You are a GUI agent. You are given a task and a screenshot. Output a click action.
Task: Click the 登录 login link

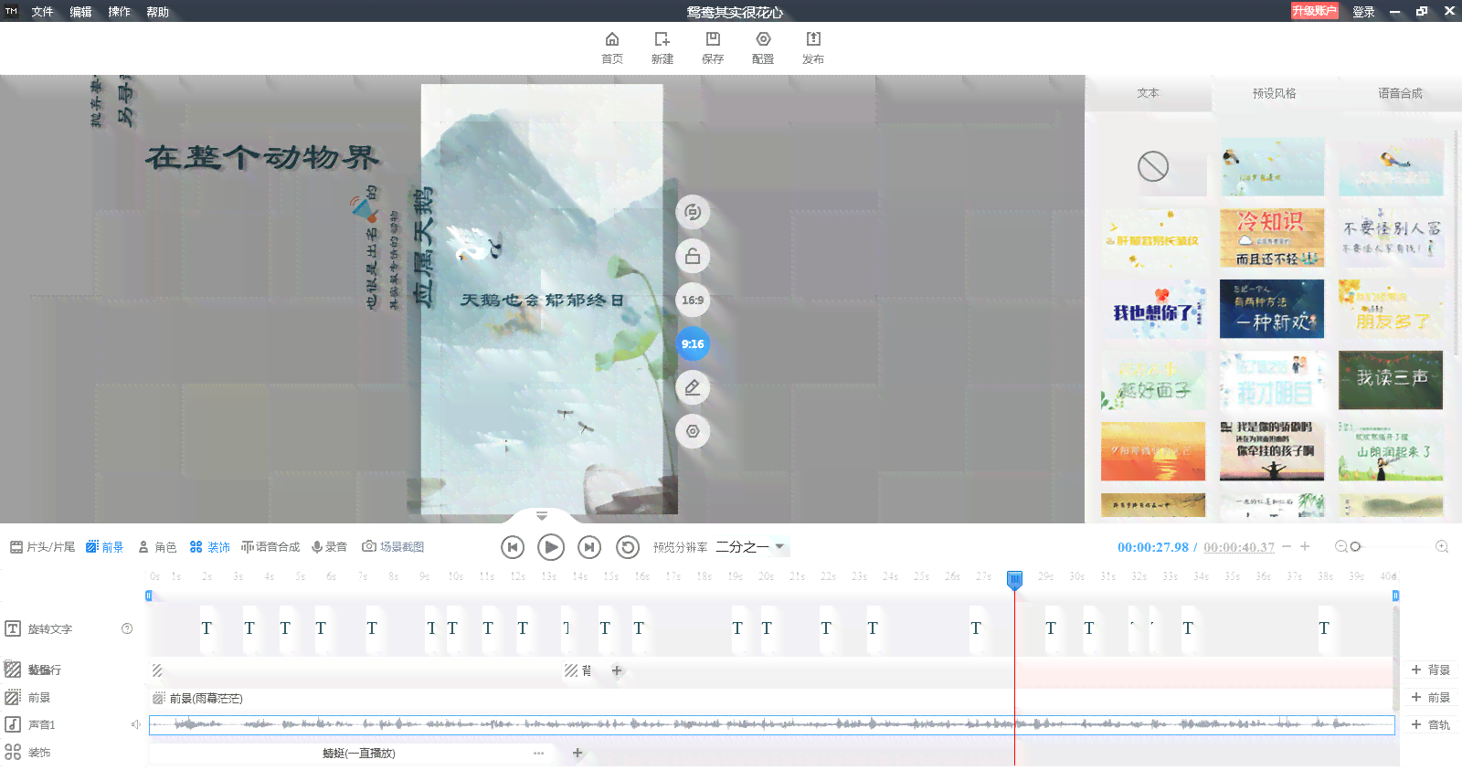(x=1363, y=12)
